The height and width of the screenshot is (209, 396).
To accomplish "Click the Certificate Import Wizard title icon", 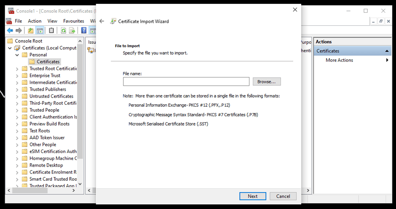I will 113,21.
